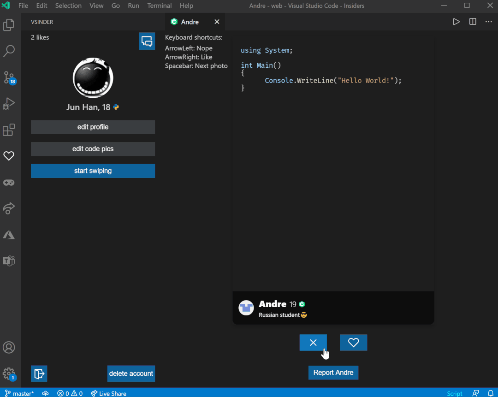Open Run and Debug view
This screenshot has width=498, height=397.
tap(9, 104)
